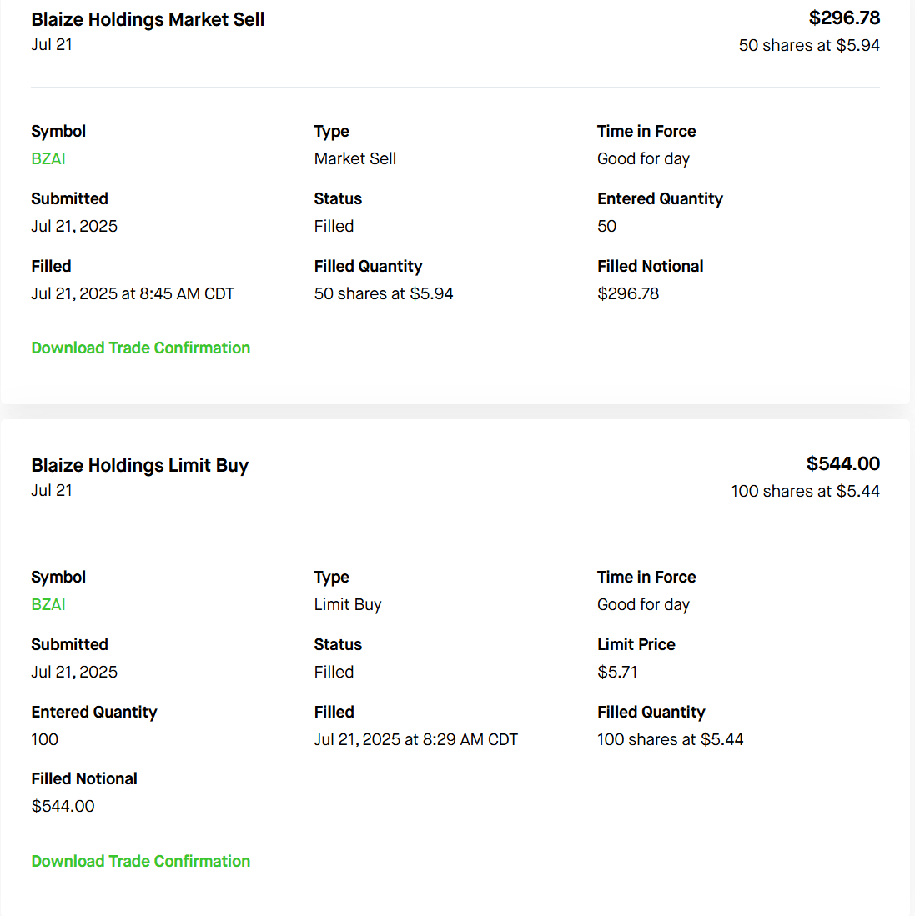This screenshot has height=916, width=915.
Task: Open the BZAI symbol link in the Market Sell order
Action: point(48,159)
